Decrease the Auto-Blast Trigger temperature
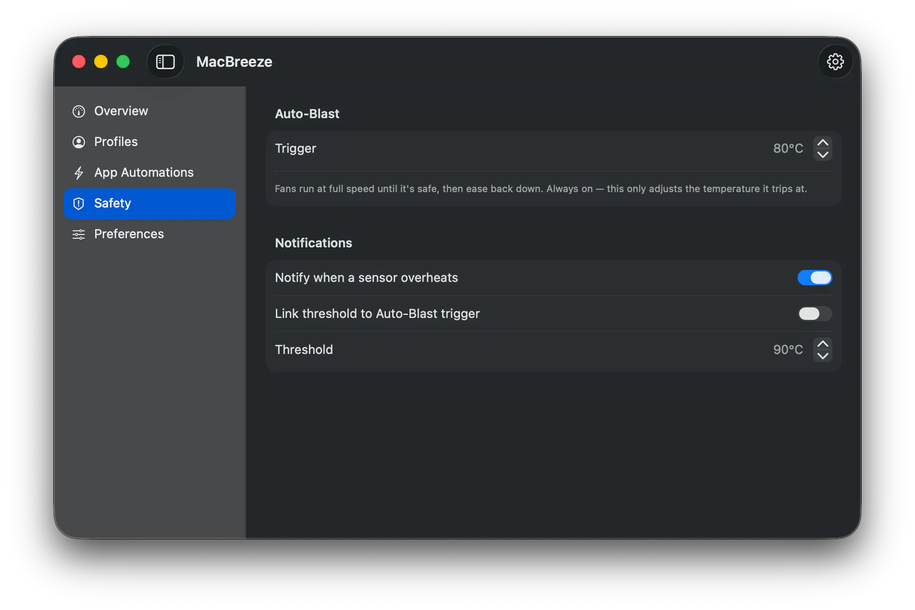 click(823, 155)
